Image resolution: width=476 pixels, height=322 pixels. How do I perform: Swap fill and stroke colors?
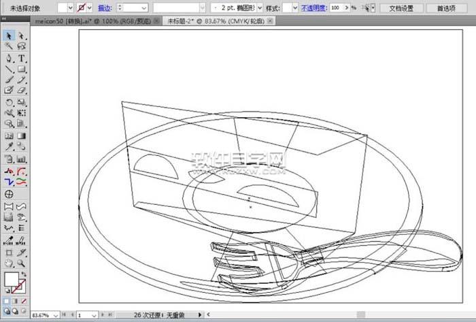click(x=24, y=274)
